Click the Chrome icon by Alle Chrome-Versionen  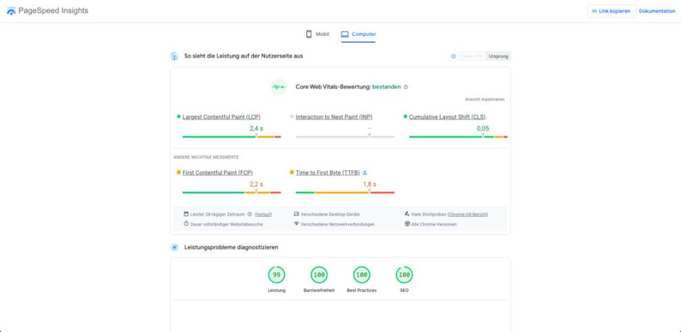click(407, 224)
